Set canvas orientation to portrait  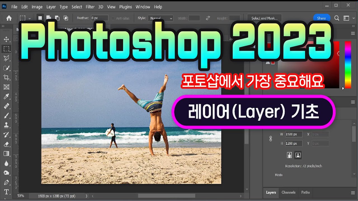coord(290,155)
